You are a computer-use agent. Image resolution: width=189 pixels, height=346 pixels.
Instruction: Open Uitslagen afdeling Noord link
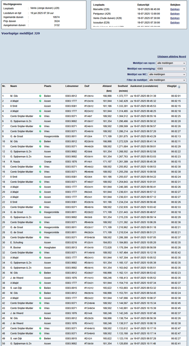[172, 57]
